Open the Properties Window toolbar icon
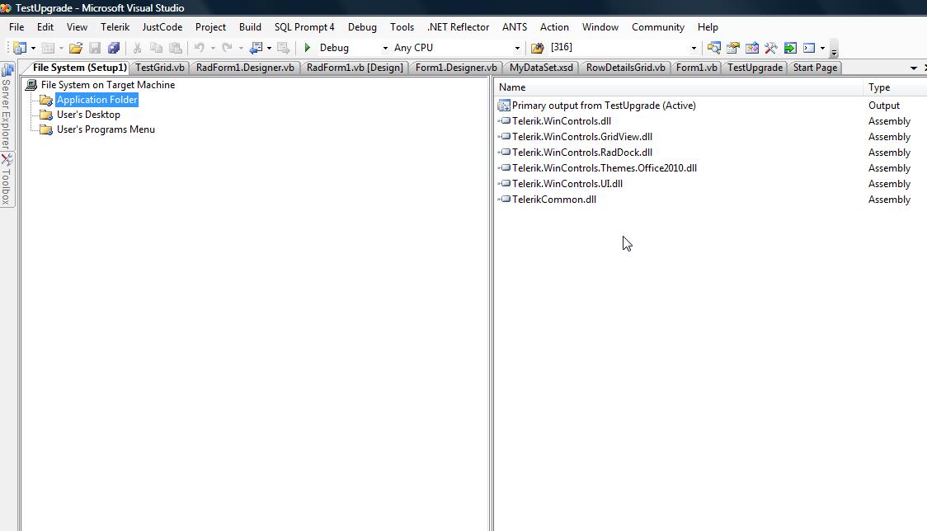The width and height of the screenshot is (927, 531). coord(733,48)
